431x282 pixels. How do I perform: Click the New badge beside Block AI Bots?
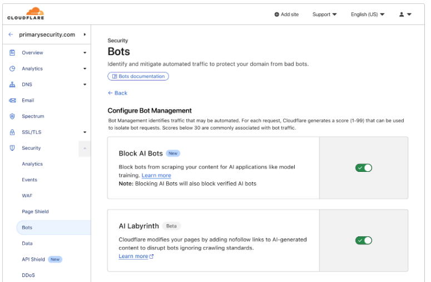(x=173, y=154)
